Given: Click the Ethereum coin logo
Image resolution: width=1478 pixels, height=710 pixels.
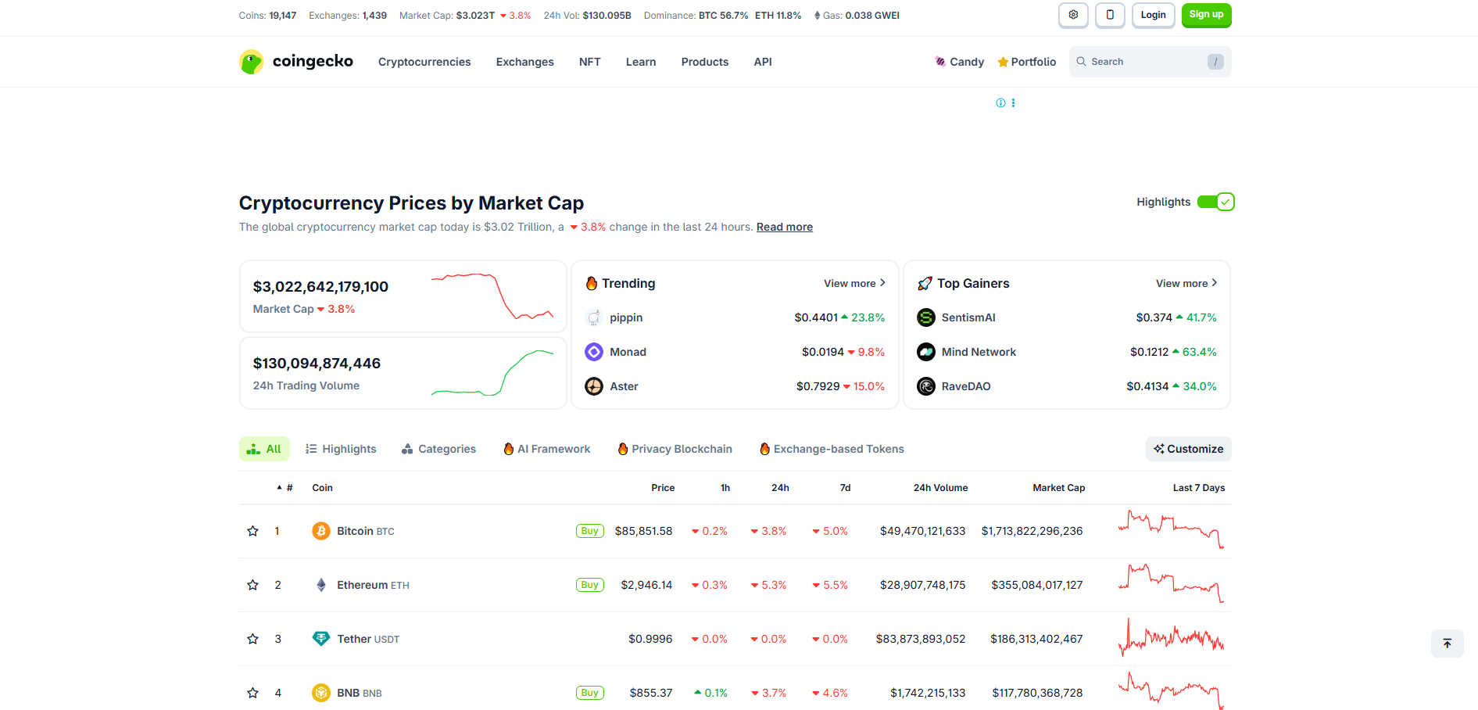Looking at the screenshot, I should pos(321,585).
